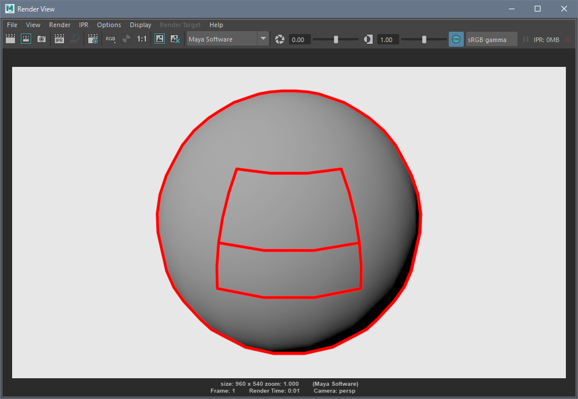Image resolution: width=578 pixels, height=399 pixels.
Task: Open the Options menu
Action: point(108,25)
